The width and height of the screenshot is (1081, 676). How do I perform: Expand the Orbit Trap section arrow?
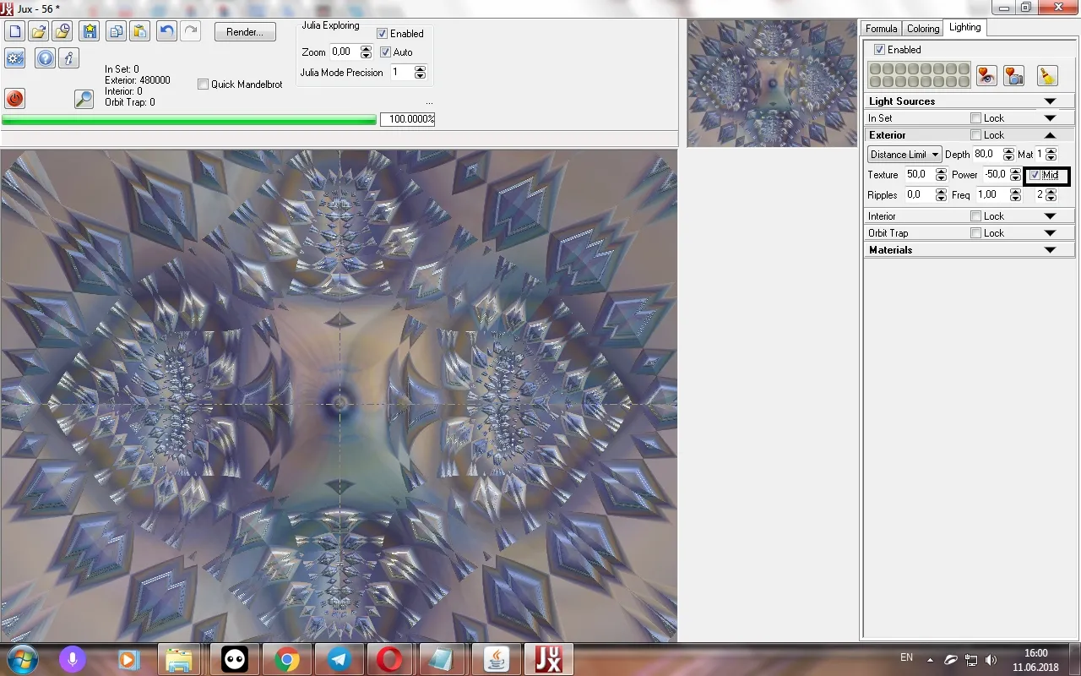(x=1050, y=233)
